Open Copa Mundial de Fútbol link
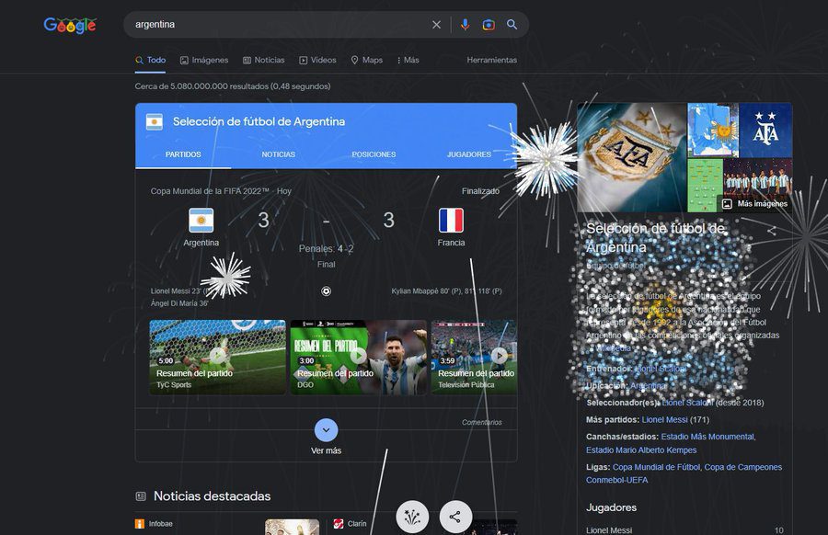 coord(656,467)
